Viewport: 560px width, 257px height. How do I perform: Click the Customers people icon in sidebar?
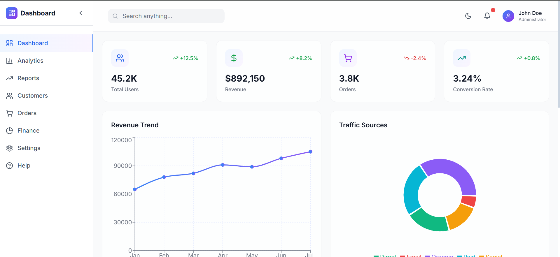click(x=10, y=96)
